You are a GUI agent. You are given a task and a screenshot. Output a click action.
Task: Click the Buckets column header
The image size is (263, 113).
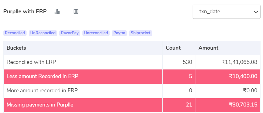16,48
